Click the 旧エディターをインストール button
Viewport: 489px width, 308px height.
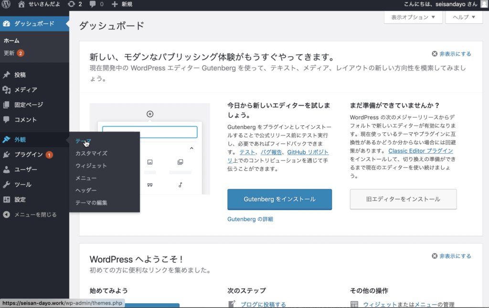coord(403,199)
